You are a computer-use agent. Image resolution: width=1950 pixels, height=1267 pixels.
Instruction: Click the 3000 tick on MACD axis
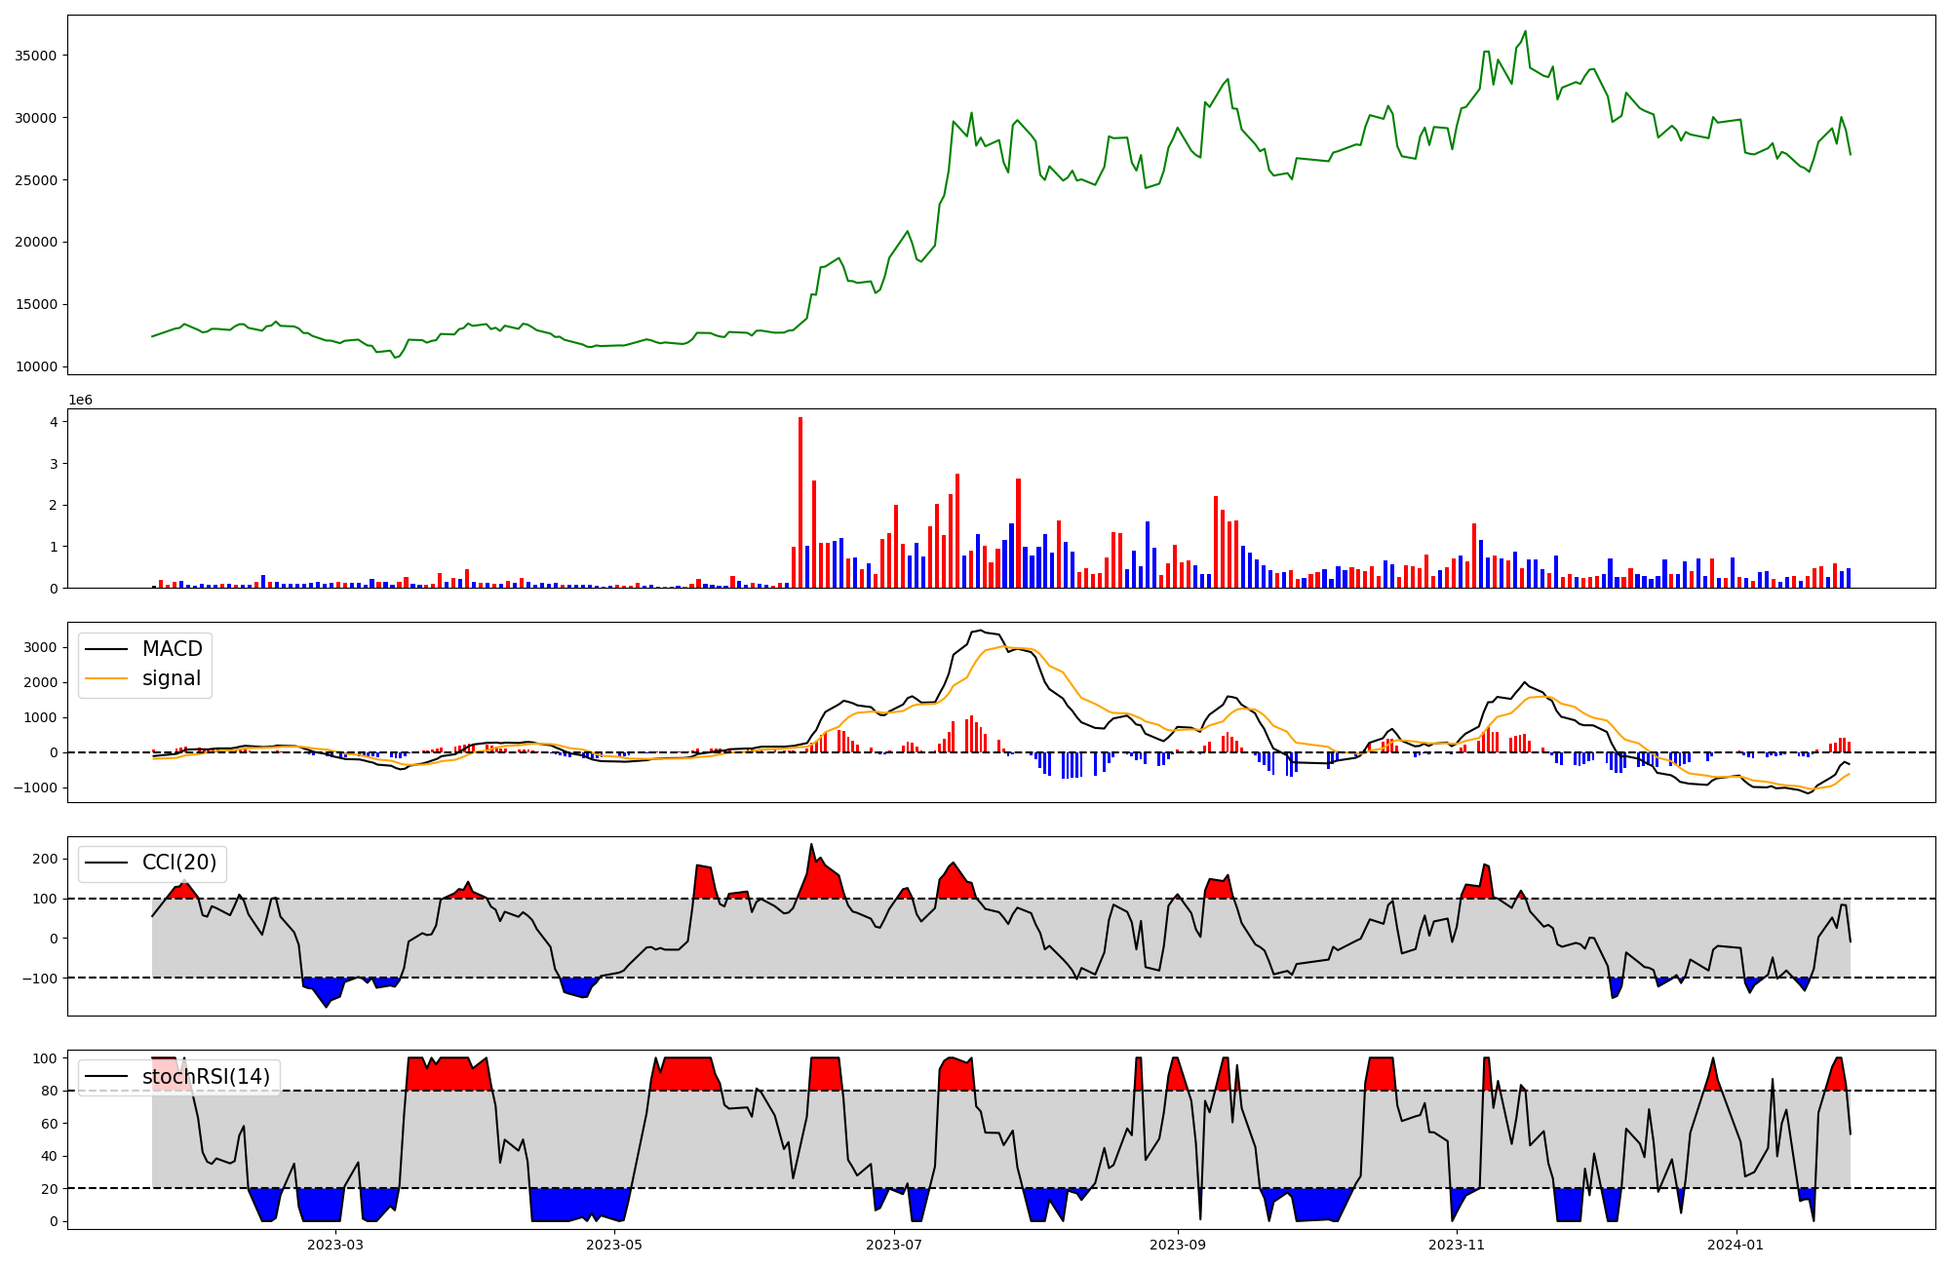[x=41, y=647]
